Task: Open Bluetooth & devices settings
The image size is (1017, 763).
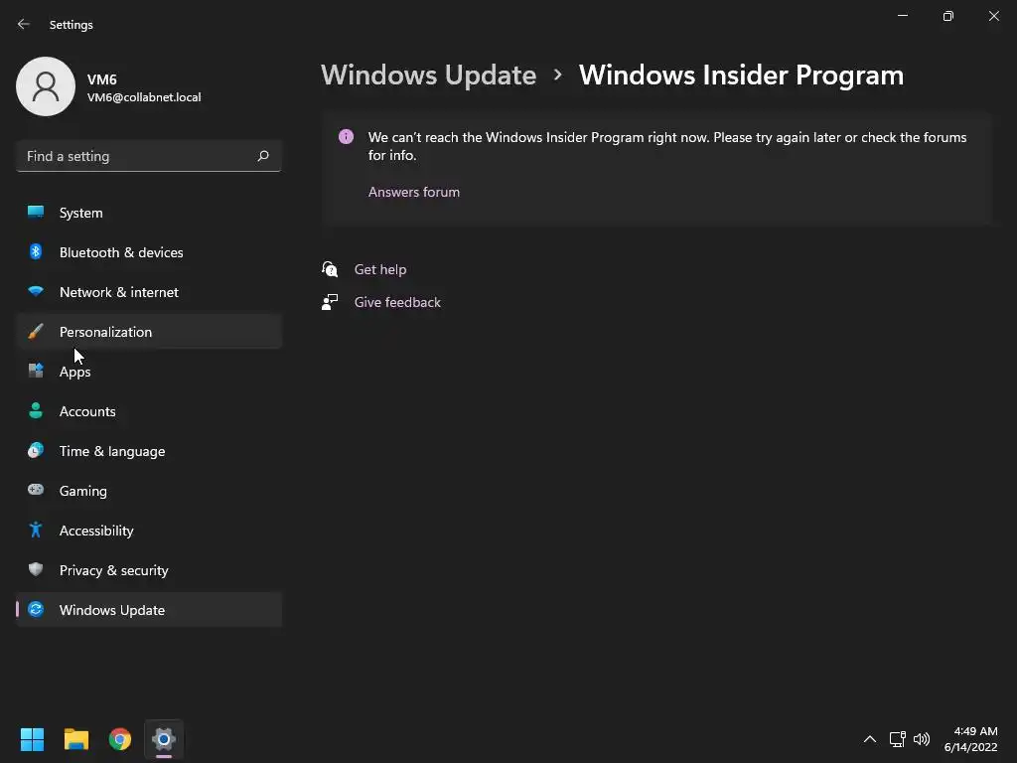Action: pos(149,252)
